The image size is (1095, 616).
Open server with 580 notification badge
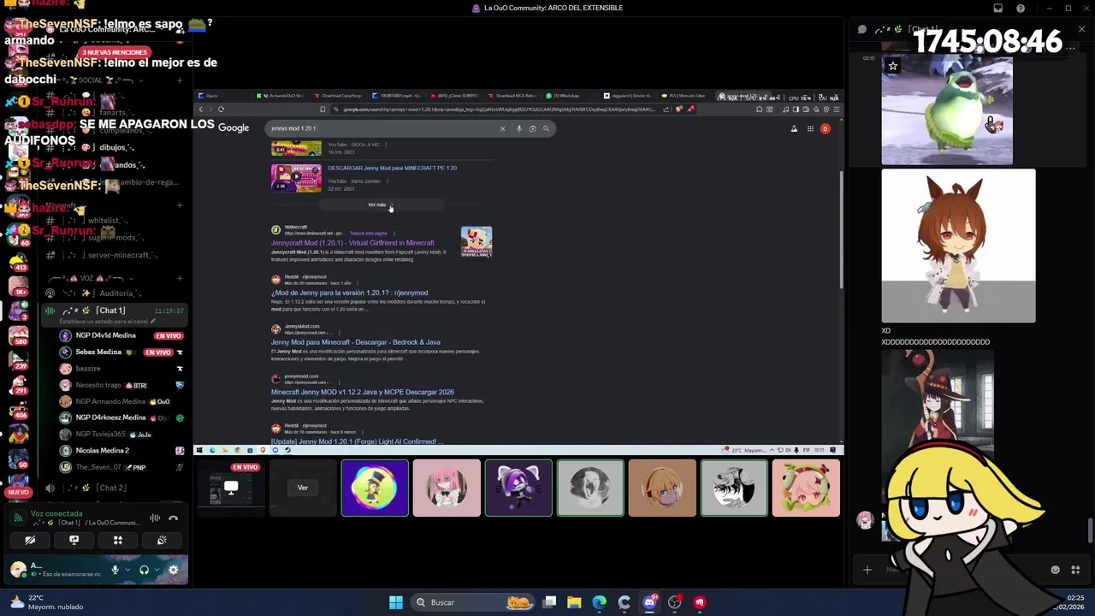click(17, 335)
